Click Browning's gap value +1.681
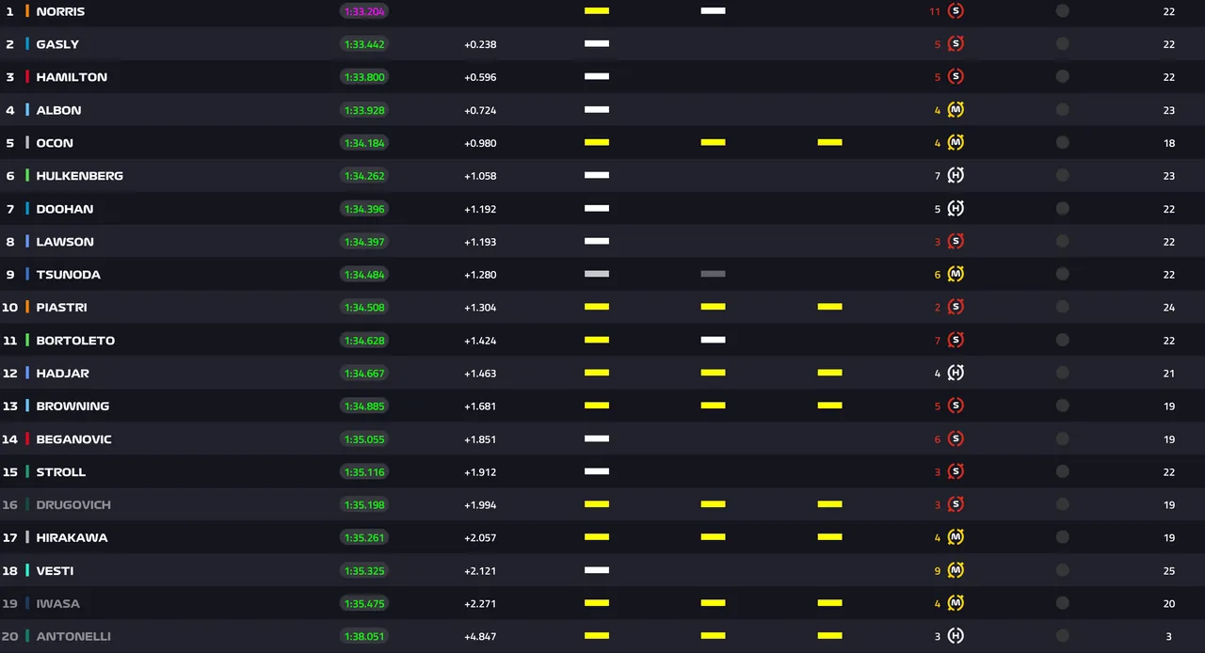This screenshot has height=653, width=1205. [480, 406]
